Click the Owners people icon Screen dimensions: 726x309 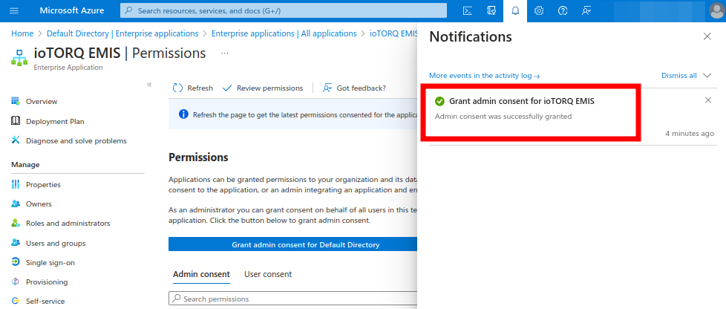pyautogui.click(x=16, y=204)
